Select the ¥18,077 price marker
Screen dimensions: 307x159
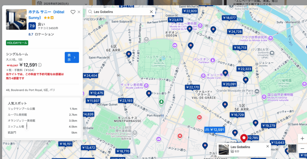(x=229, y=18)
